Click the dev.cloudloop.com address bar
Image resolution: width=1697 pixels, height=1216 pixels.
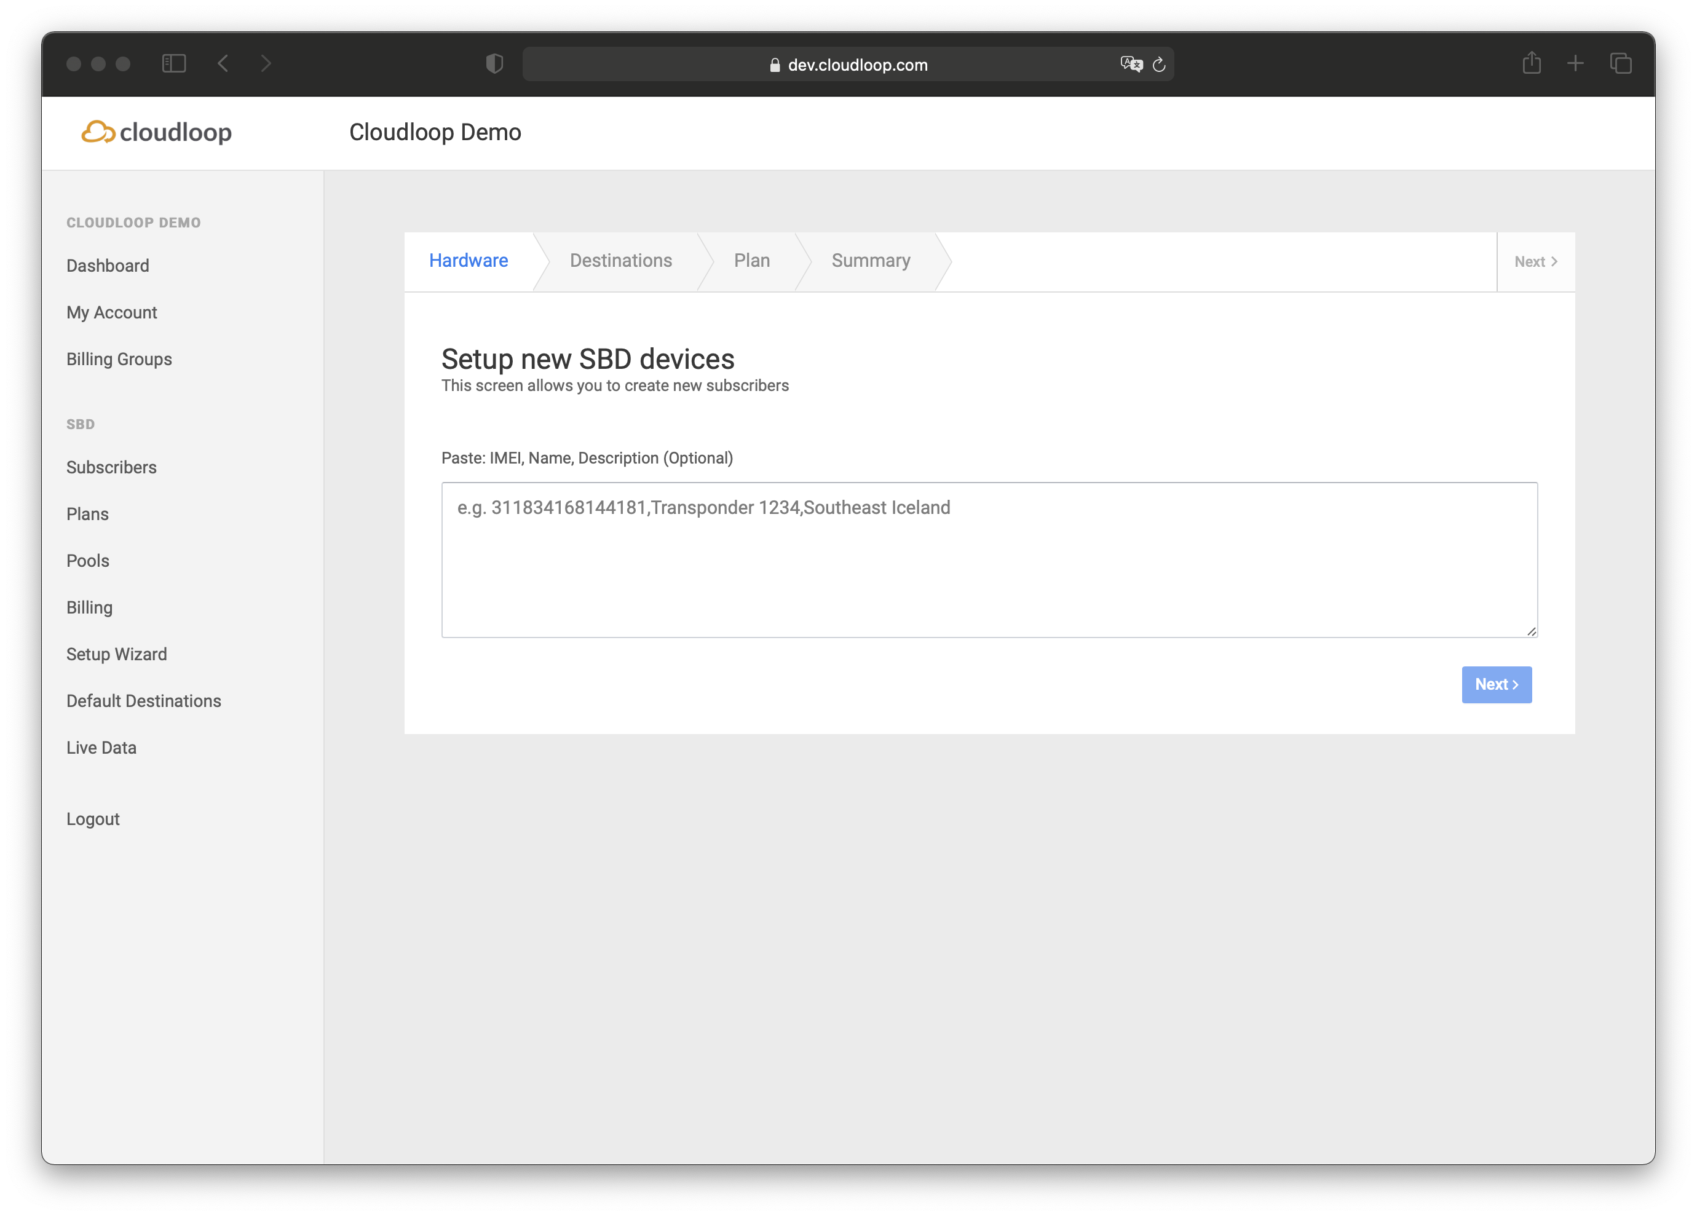pos(849,65)
